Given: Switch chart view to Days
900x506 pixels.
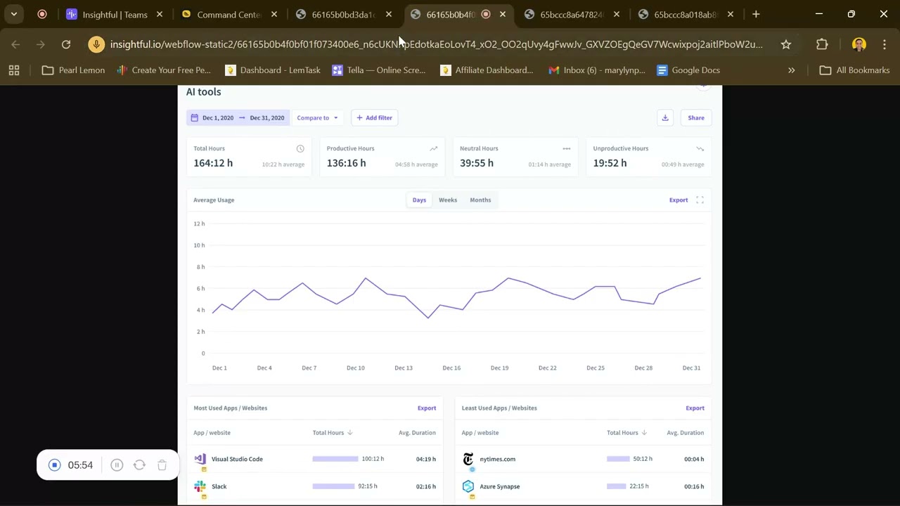Looking at the screenshot, I should 419,200.
